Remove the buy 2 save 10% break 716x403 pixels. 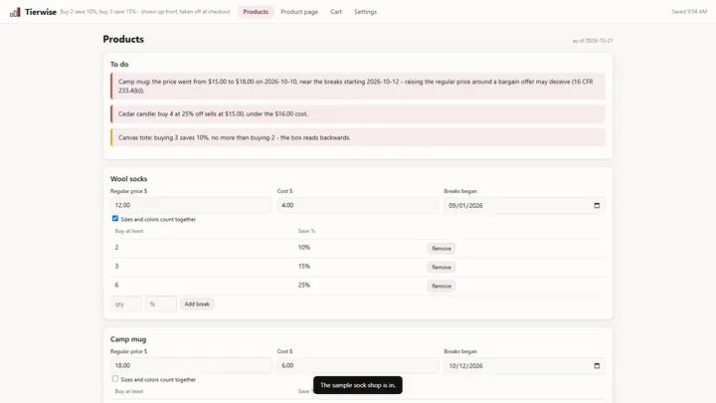[442, 249]
